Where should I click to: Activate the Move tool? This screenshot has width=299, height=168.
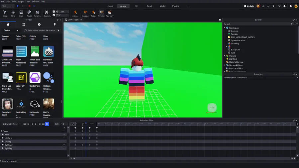pyautogui.click(x=13, y=13)
